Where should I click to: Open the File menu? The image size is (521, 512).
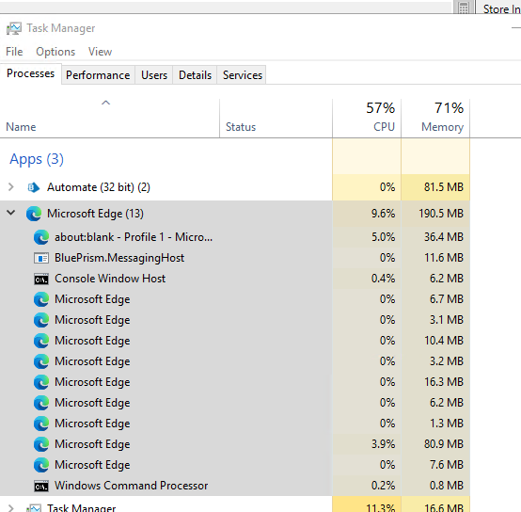coord(14,52)
